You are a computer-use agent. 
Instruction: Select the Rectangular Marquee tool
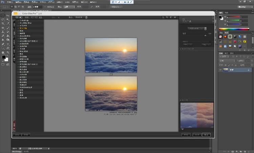(3, 15)
